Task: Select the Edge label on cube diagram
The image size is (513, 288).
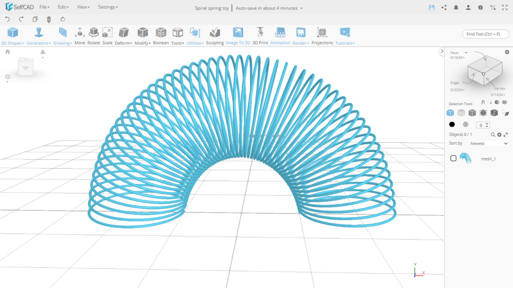Action: pyautogui.click(x=454, y=83)
